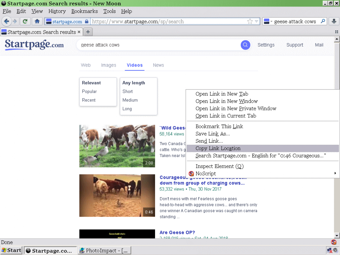The width and height of the screenshot is (340, 255).
Task: Open the Bookmarks menu
Action: pos(84,11)
